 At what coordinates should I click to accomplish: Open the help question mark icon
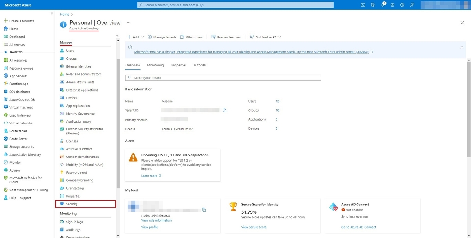[x=402, y=5]
